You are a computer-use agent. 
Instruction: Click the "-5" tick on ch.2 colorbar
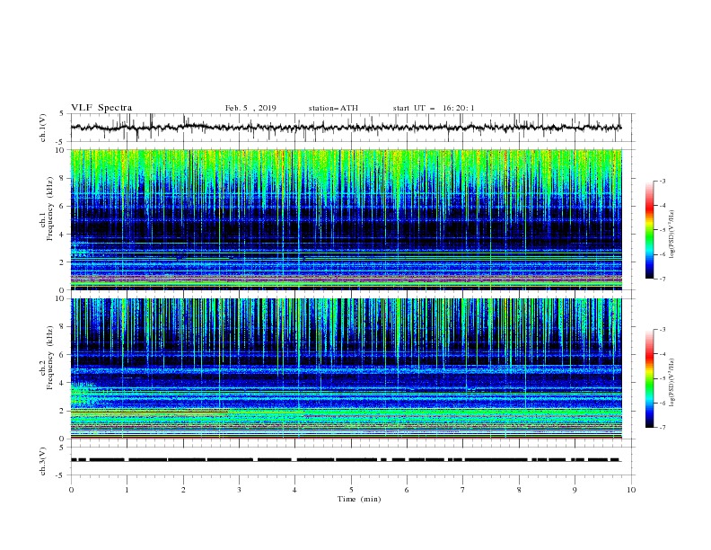tap(662, 378)
